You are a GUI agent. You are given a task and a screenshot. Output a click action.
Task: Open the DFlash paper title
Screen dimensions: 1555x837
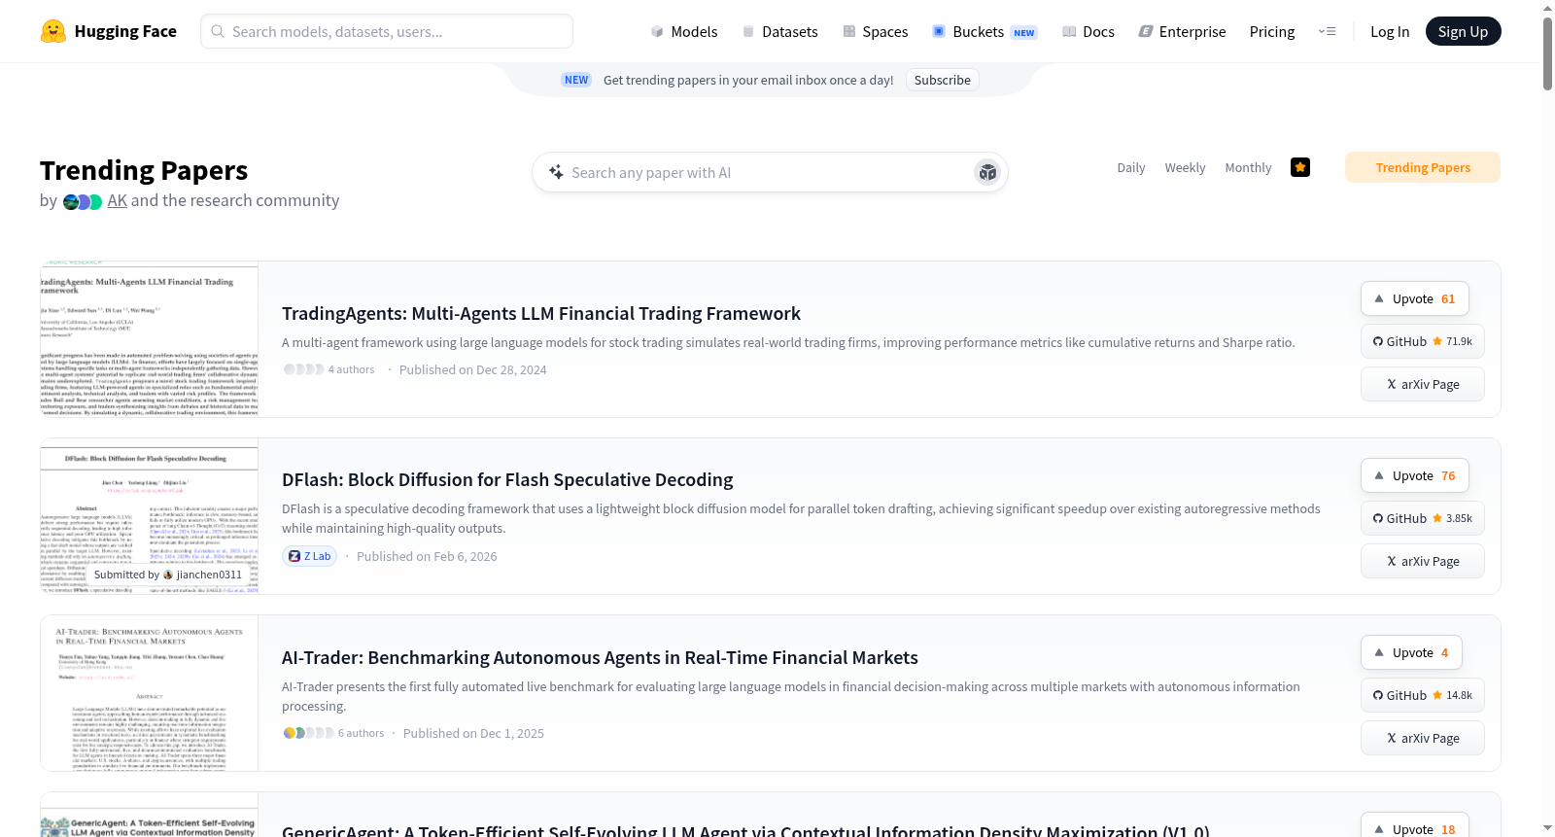coord(507,479)
